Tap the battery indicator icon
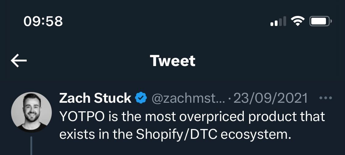 pyautogui.click(x=321, y=21)
